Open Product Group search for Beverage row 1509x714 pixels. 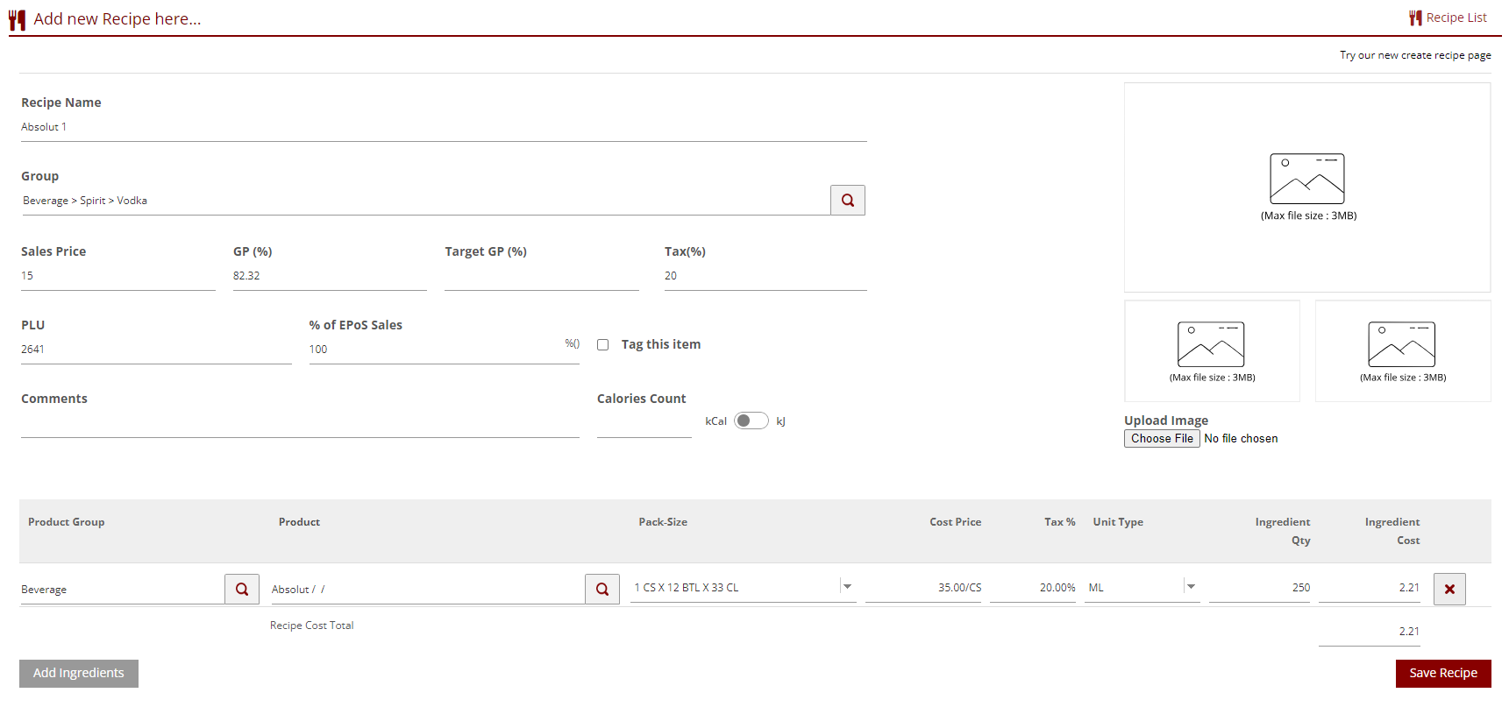click(x=241, y=590)
